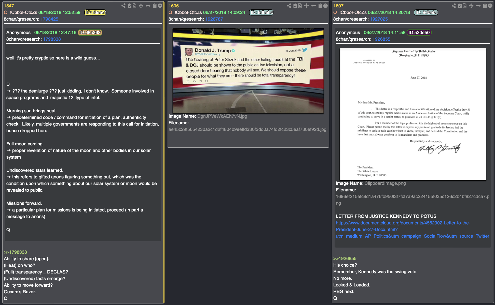Open 8chan post link 1927025

pyautogui.click(x=379, y=19)
